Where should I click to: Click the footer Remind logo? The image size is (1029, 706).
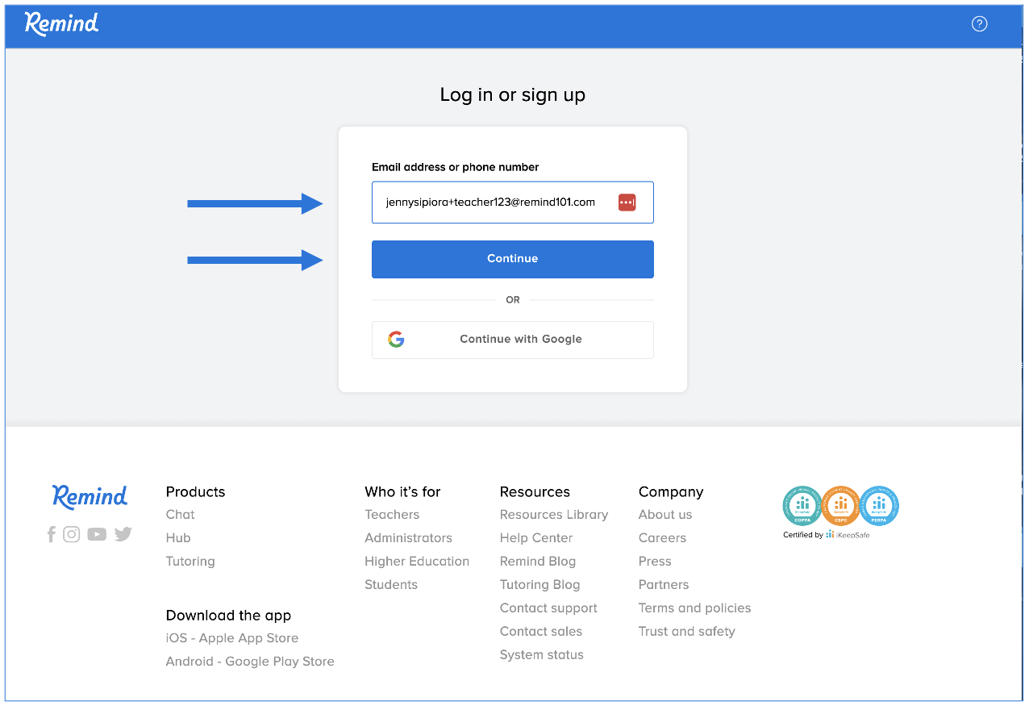(90, 496)
